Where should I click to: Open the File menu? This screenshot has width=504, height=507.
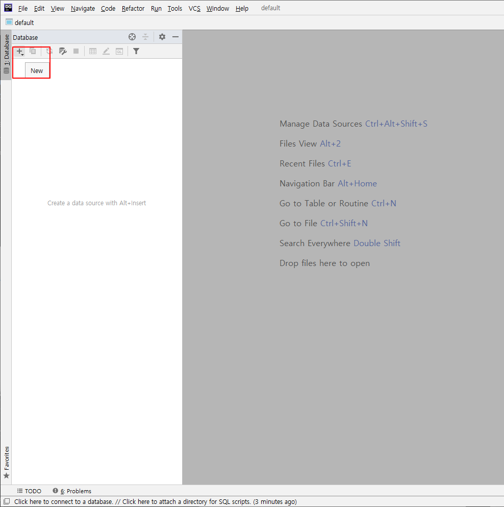pyautogui.click(x=22, y=8)
